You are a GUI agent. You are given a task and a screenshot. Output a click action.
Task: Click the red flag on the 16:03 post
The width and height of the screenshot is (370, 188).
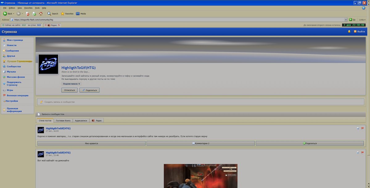(362, 128)
